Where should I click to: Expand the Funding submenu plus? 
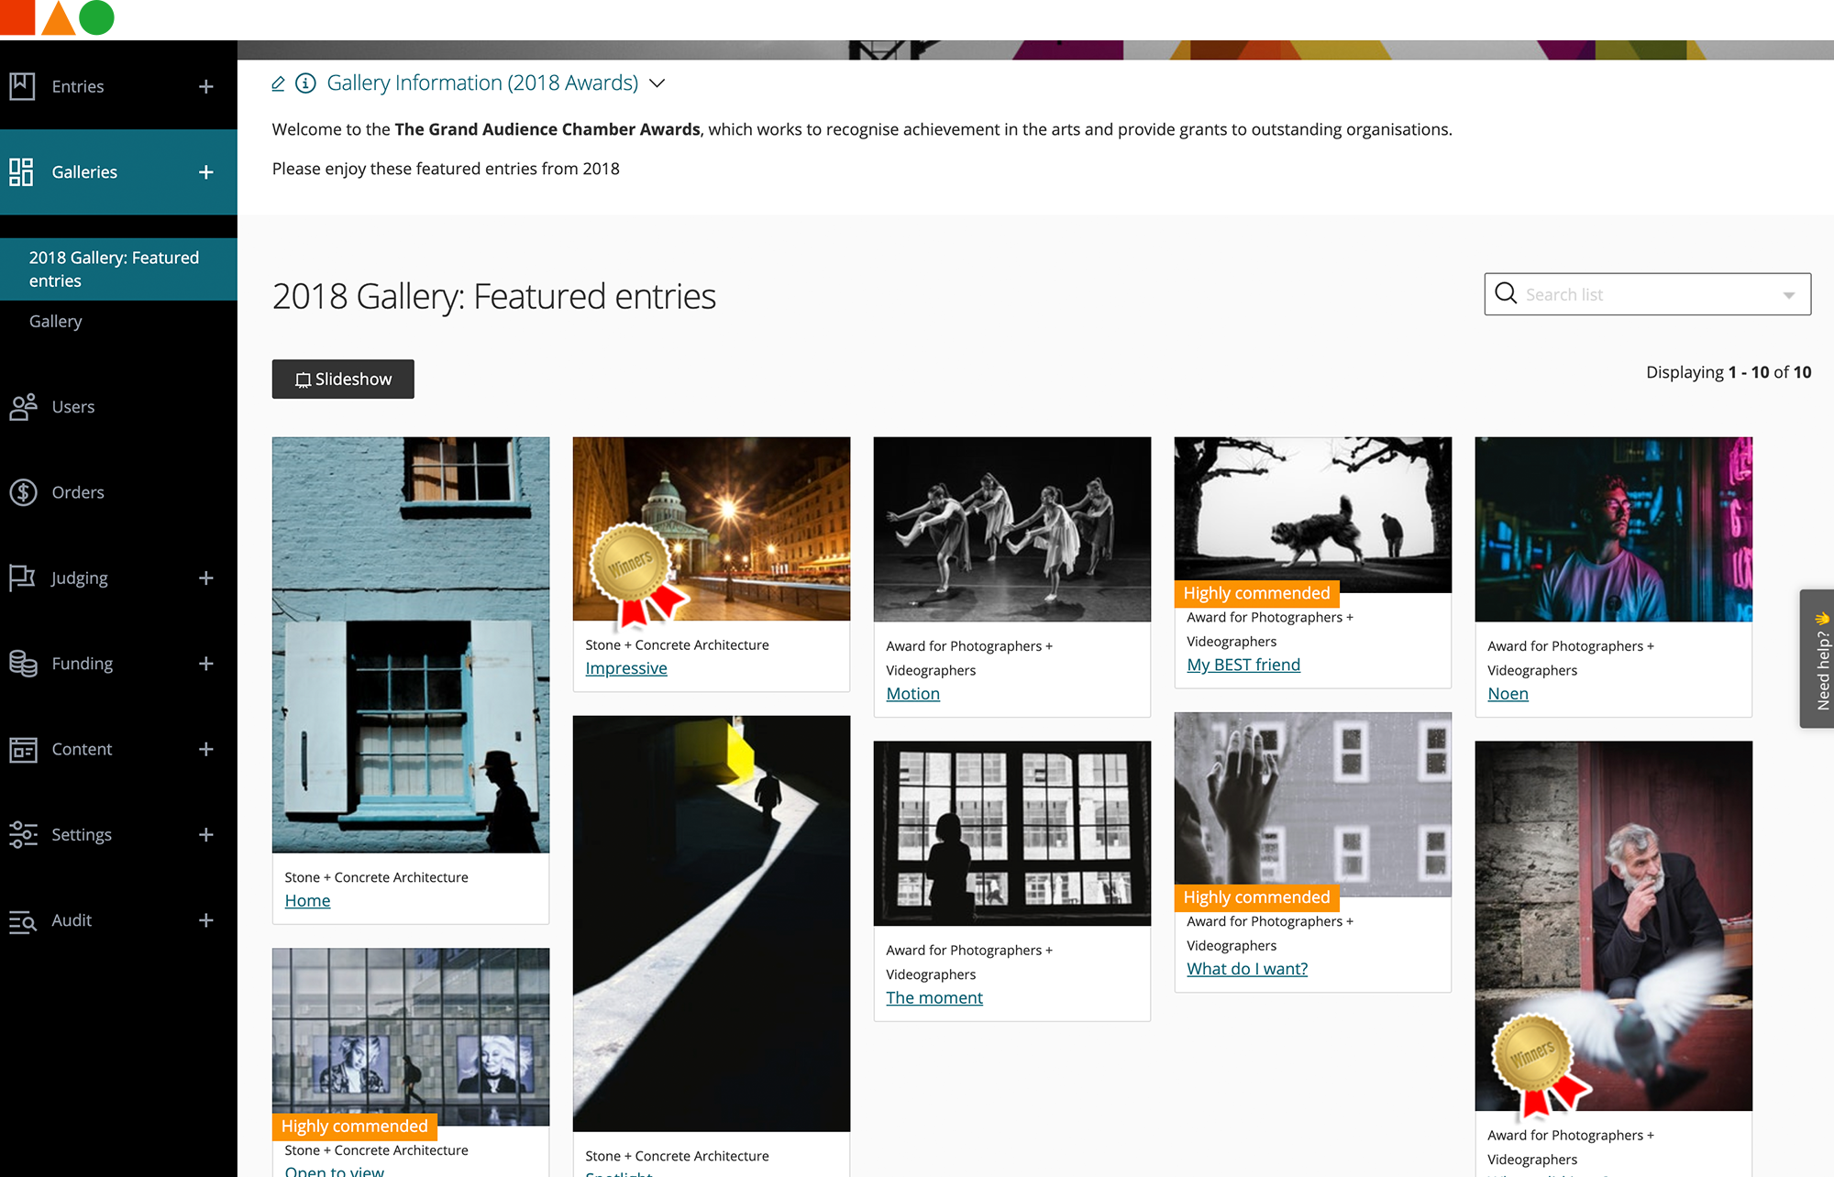coord(206,663)
